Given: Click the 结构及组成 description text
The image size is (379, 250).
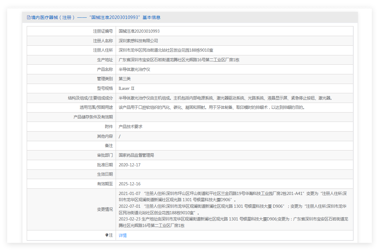Looking at the screenshot, I should (226, 98).
